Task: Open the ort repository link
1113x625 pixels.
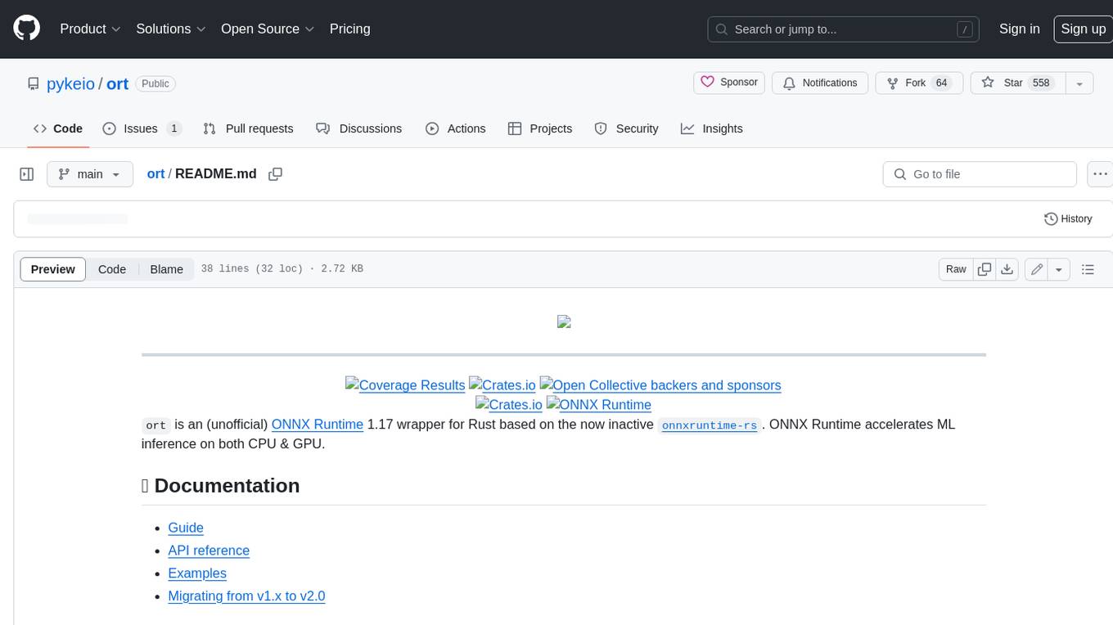Action: coord(118,83)
